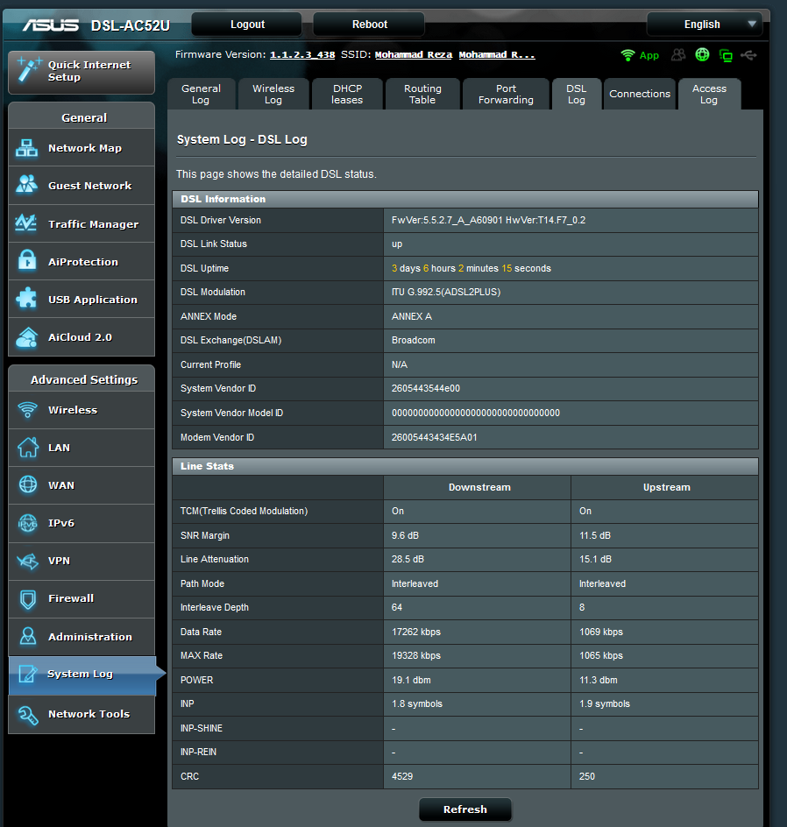Open the Administration menu label
This screenshot has height=827, width=787.
[90, 637]
